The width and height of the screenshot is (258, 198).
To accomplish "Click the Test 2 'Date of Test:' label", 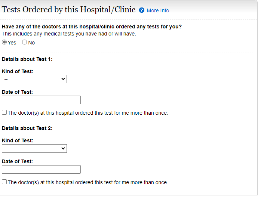I will coord(18,161).
